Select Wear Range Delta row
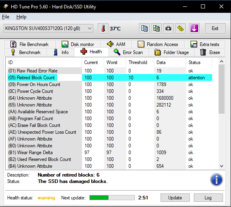The image size is (231, 207). 110,153
